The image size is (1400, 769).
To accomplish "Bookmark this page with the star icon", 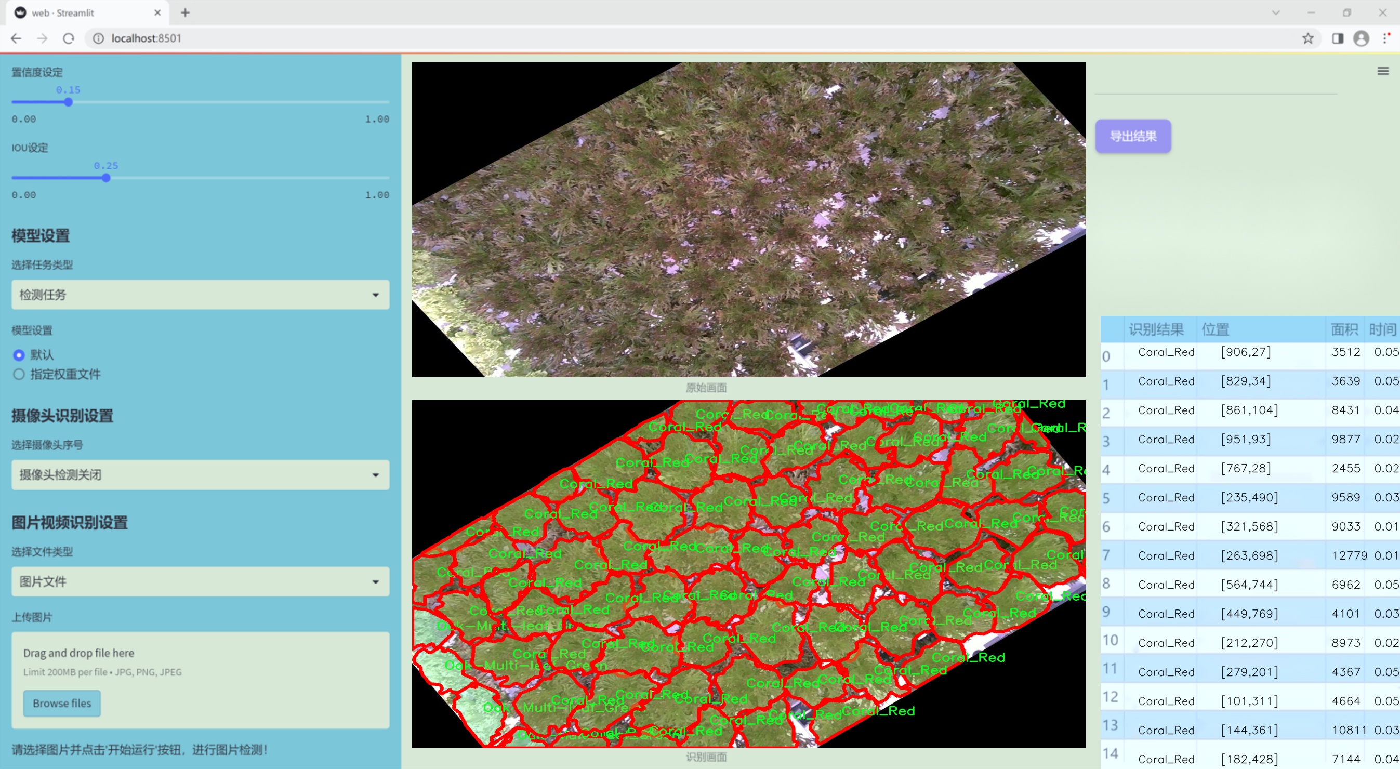I will pyautogui.click(x=1307, y=38).
